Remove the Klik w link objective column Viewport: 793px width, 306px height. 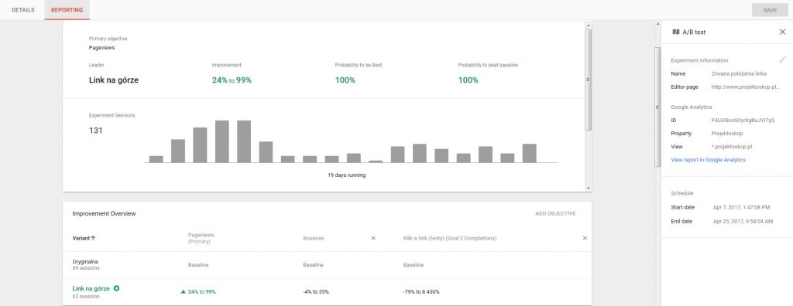pyautogui.click(x=585, y=238)
